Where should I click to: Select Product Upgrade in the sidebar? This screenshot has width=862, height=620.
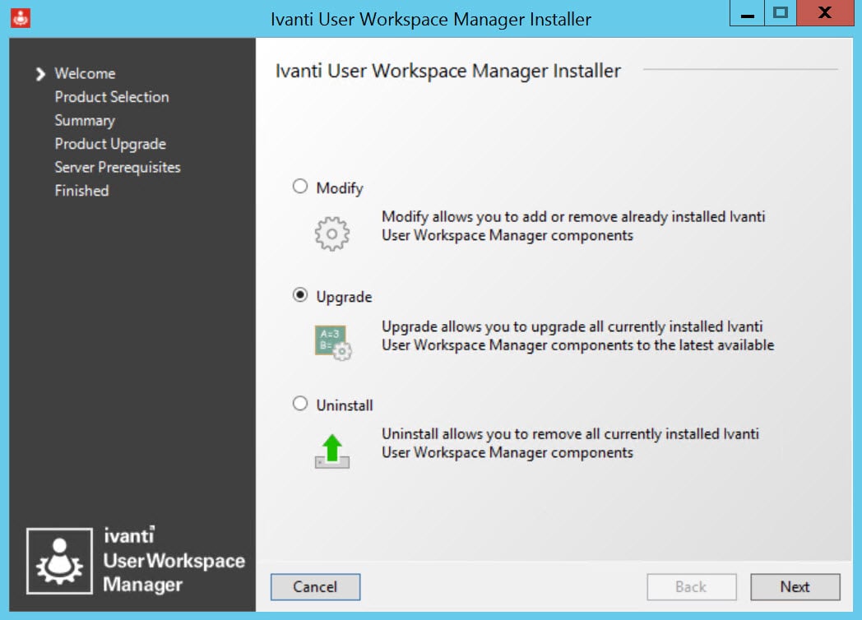coord(110,144)
